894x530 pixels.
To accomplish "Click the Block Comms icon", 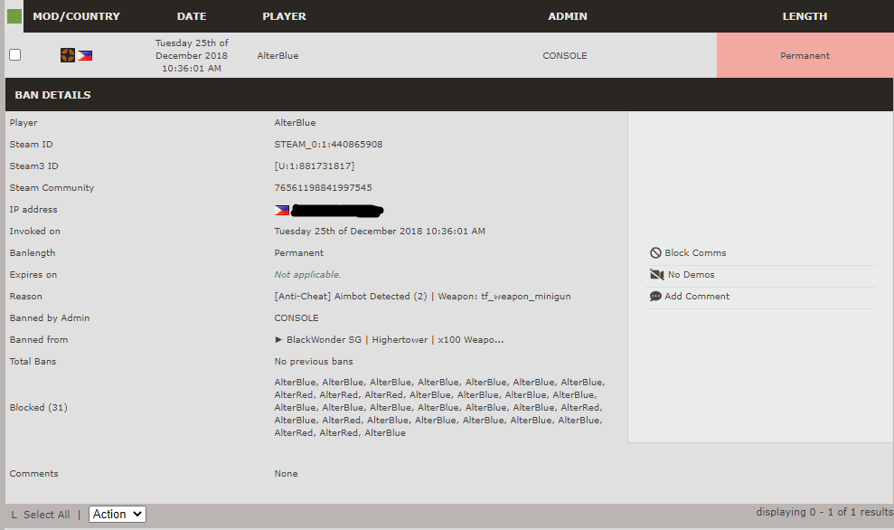I will coord(655,252).
